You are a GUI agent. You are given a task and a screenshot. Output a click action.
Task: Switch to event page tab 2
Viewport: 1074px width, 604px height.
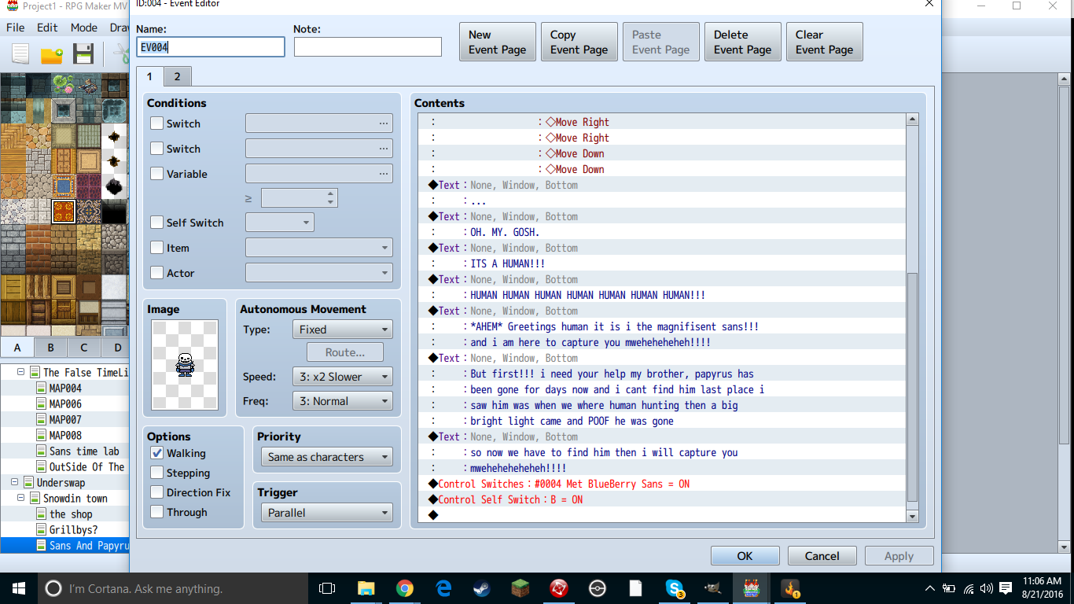click(178, 76)
